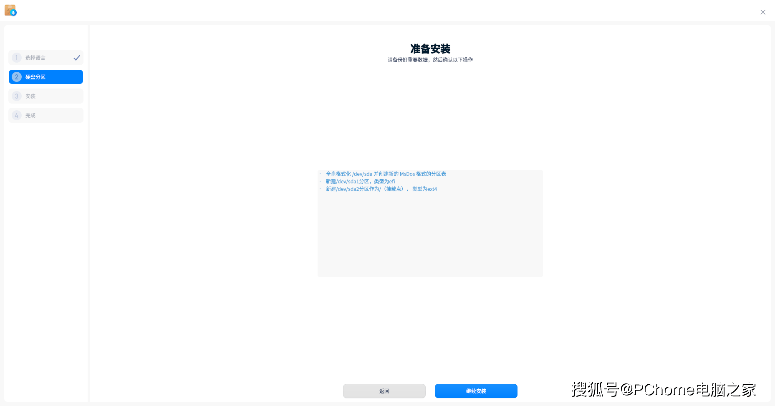Select step 2 硬盘分区 in sidebar
Viewport: 775px width, 406px height.
tap(46, 77)
